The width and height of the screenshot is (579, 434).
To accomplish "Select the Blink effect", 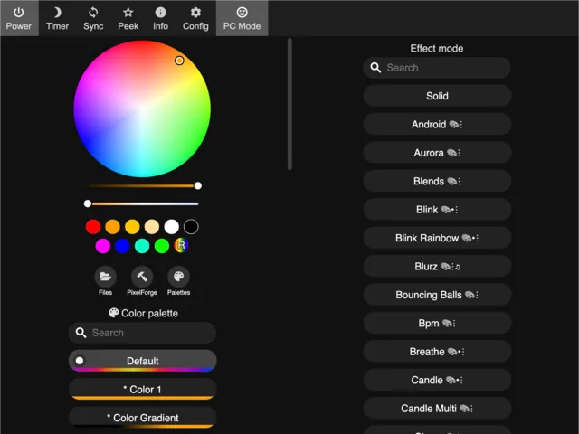I will click(437, 210).
